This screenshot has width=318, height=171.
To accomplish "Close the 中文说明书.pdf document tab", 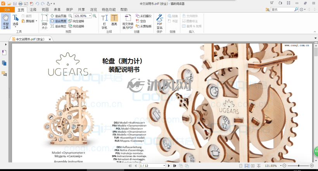I will click(50, 39).
